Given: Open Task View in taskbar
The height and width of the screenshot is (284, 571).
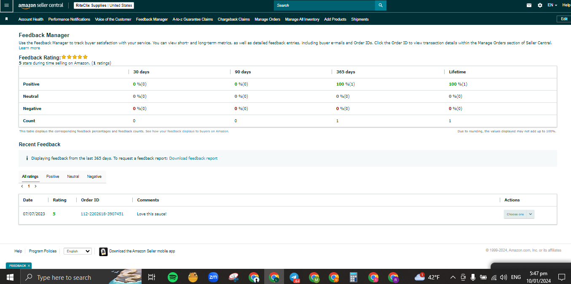Looking at the screenshot, I should click(x=152, y=277).
